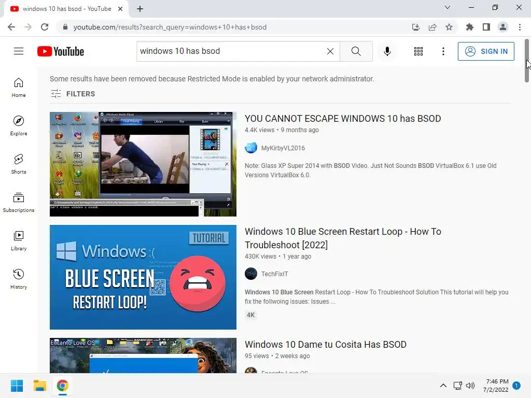Click the SIGN IN button
The height and width of the screenshot is (398, 531).
pos(486,51)
